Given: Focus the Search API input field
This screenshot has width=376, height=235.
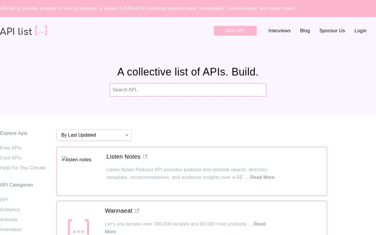Looking at the screenshot, I should pos(188,90).
